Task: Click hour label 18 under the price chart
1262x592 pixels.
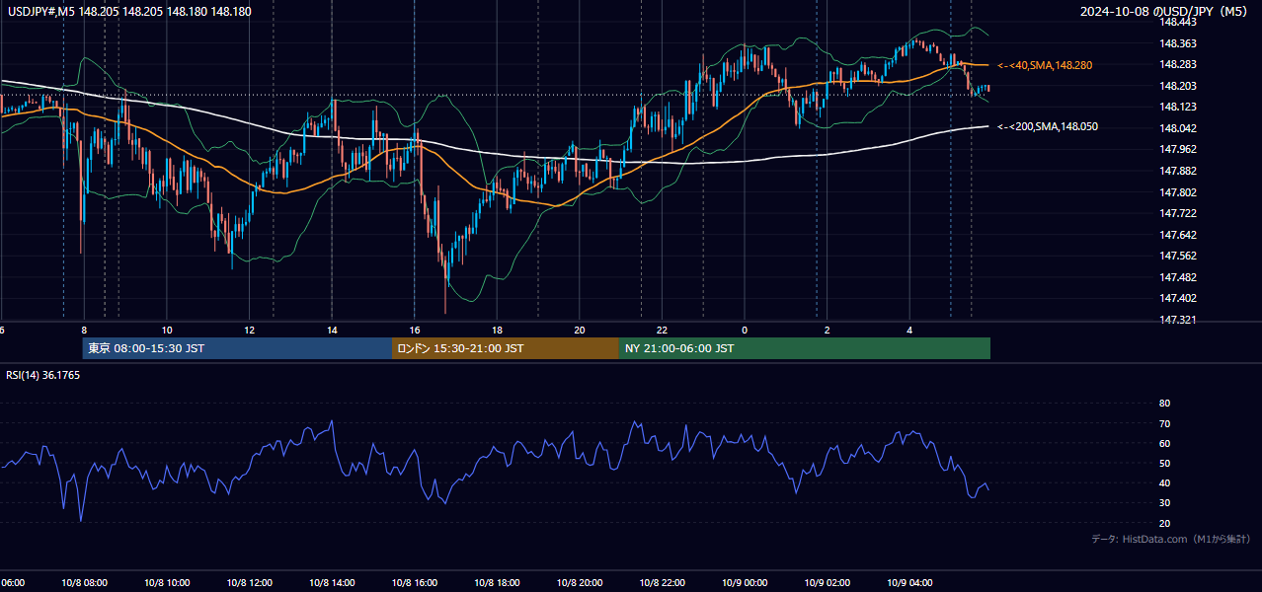Action: click(x=497, y=331)
